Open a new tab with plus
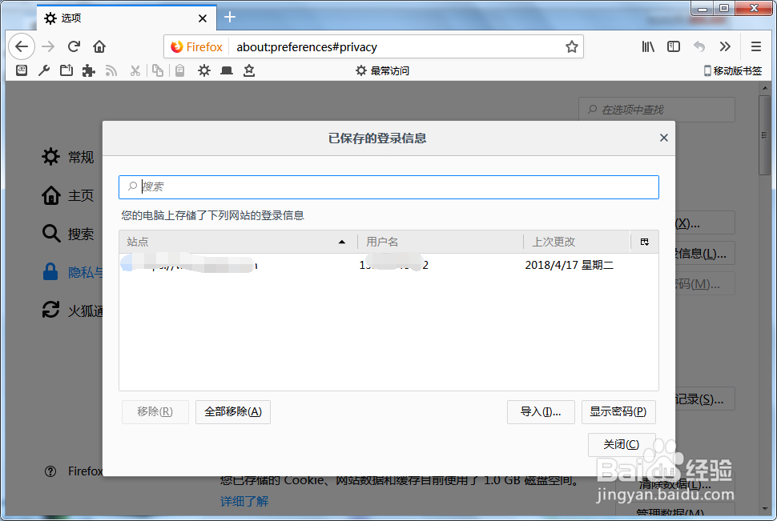Image resolution: width=777 pixels, height=521 pixels. point(229,18)
